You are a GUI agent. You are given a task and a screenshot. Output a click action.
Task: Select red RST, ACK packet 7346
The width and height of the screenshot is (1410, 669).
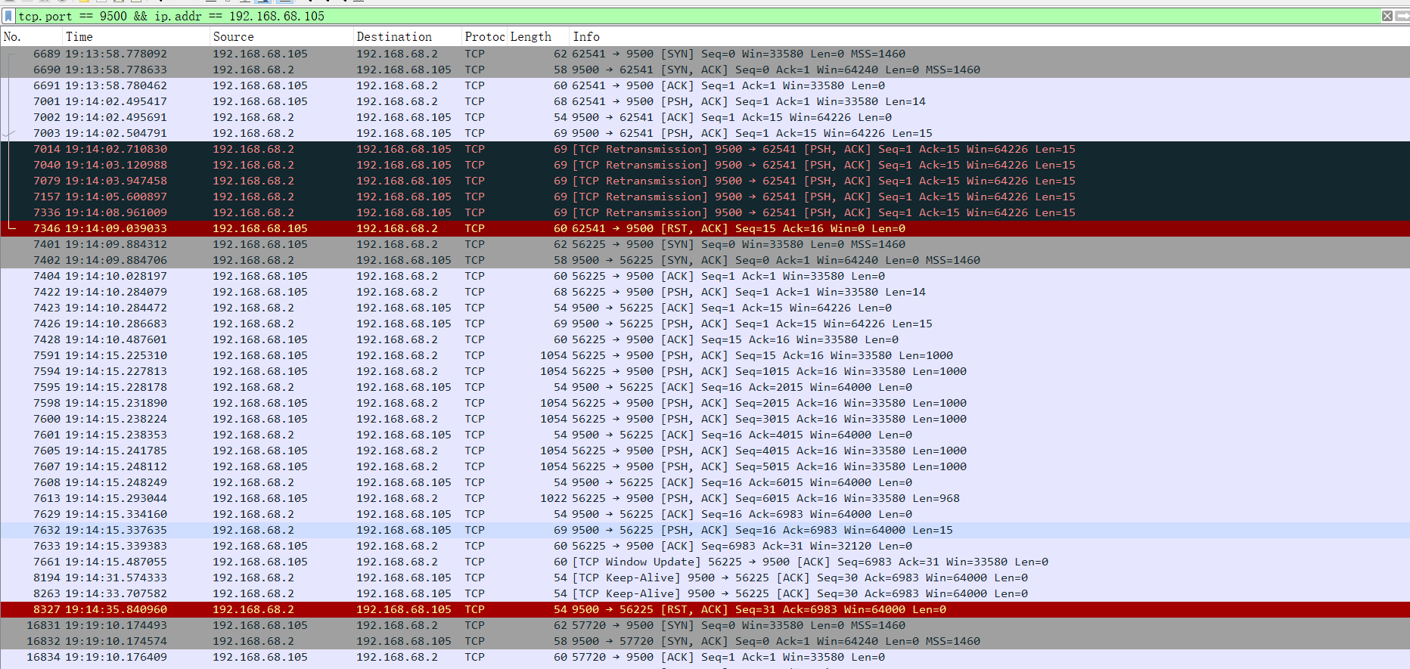point(705,228)
